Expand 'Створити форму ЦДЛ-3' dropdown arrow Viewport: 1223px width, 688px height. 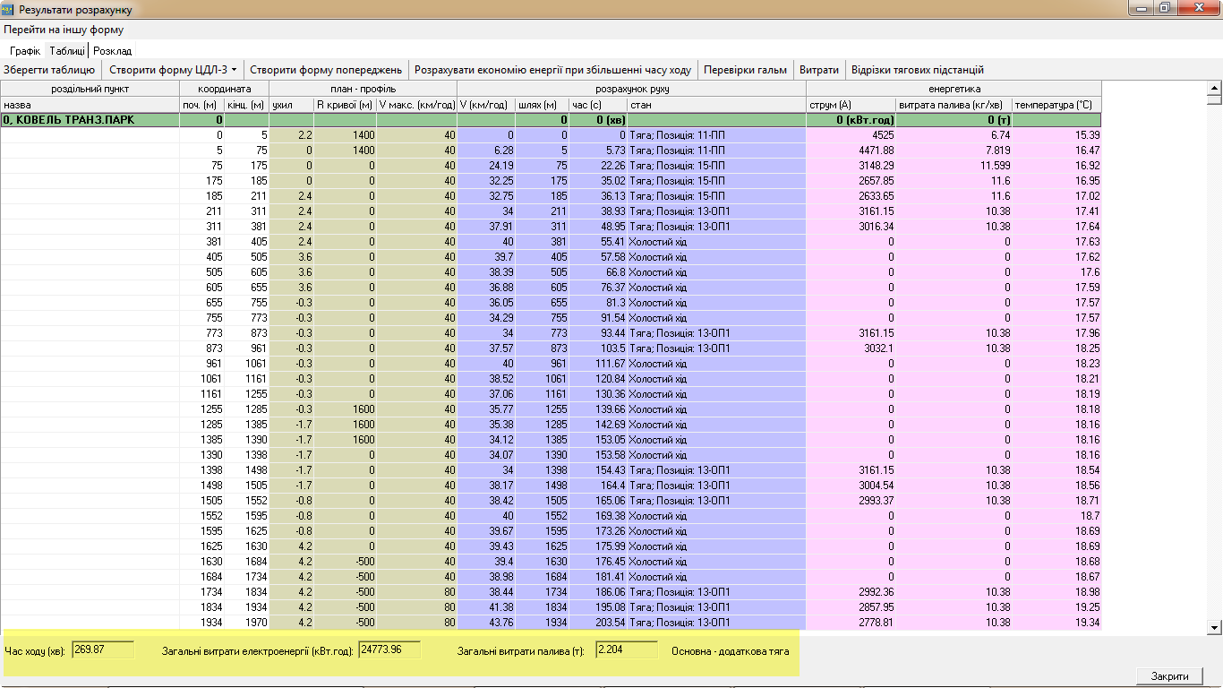tap(234, 70)
